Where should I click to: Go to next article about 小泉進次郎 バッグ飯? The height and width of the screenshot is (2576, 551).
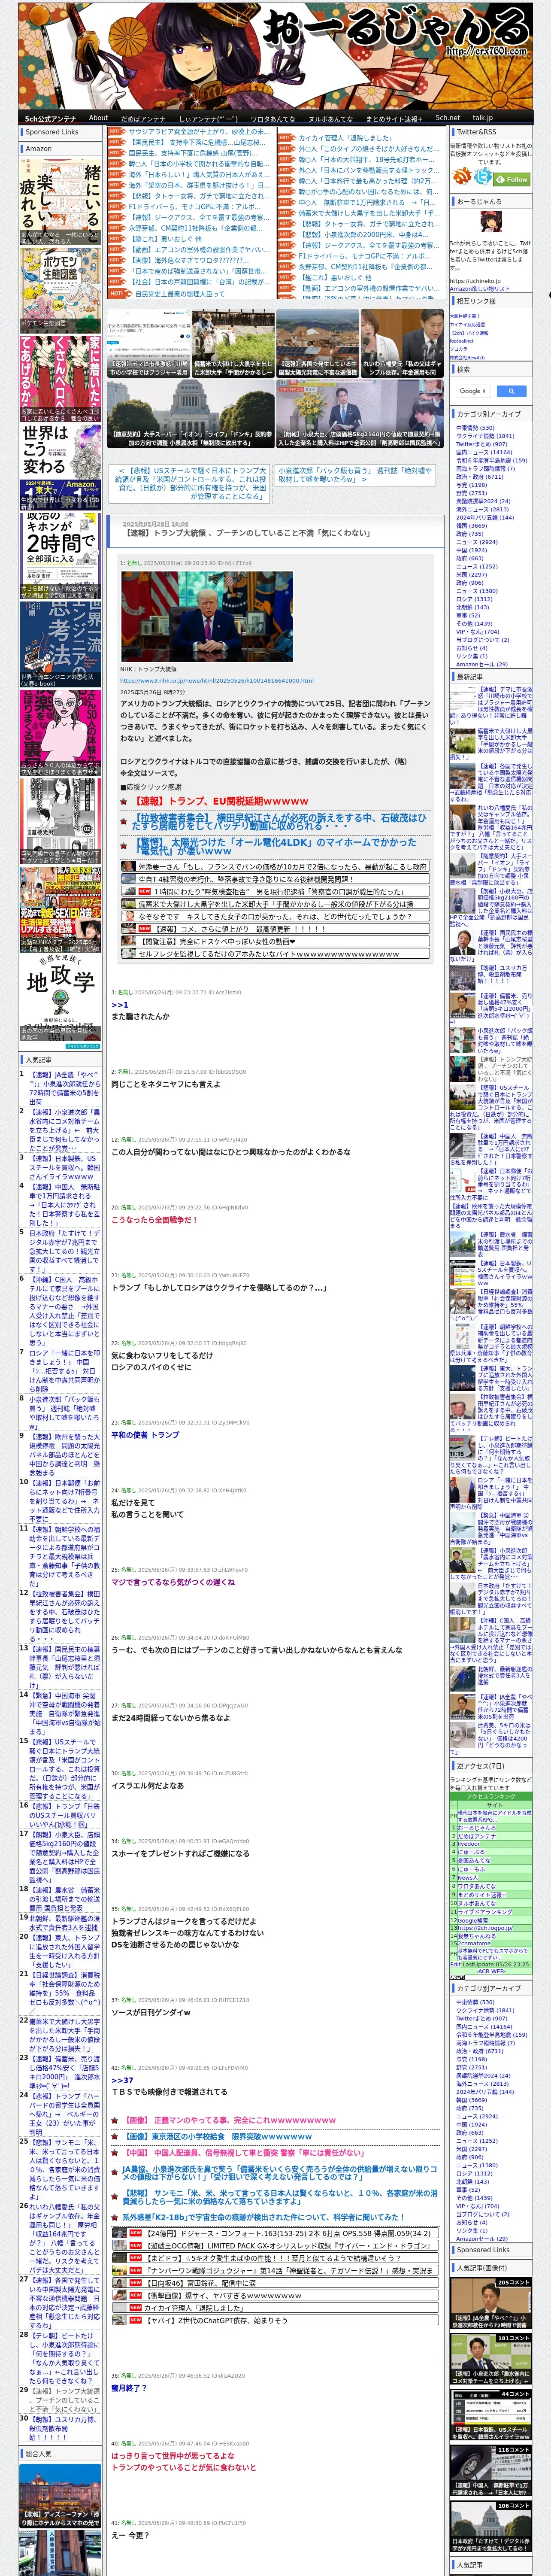(355, 474)
